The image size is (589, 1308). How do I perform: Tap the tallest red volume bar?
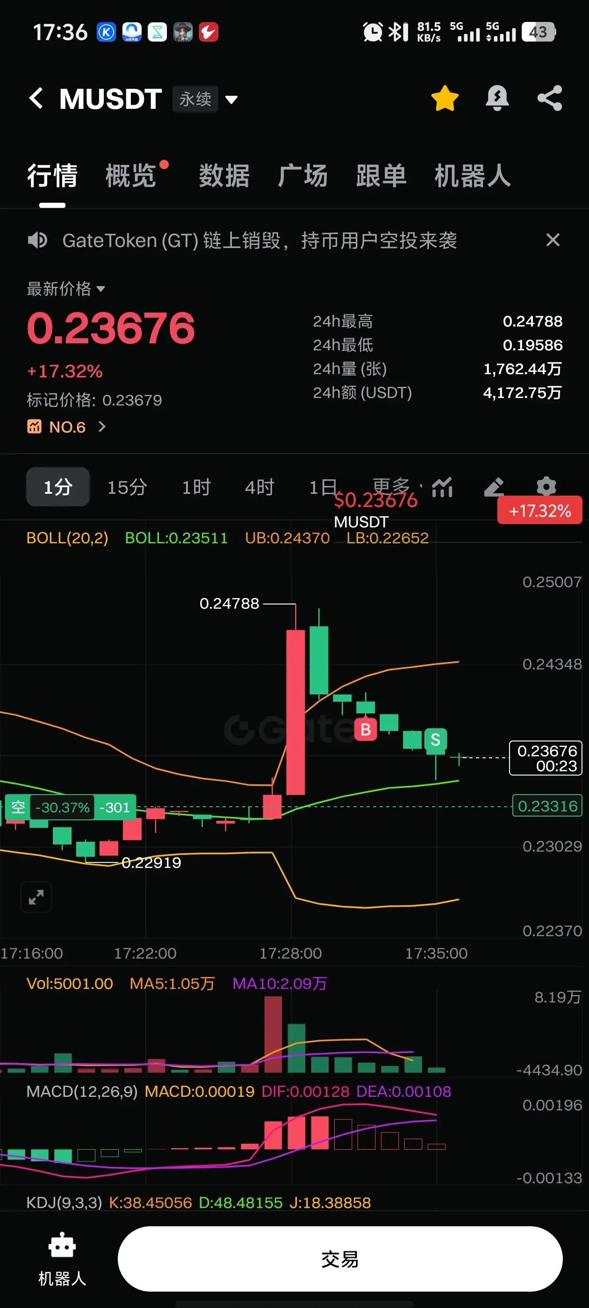tap(273, 1034)
